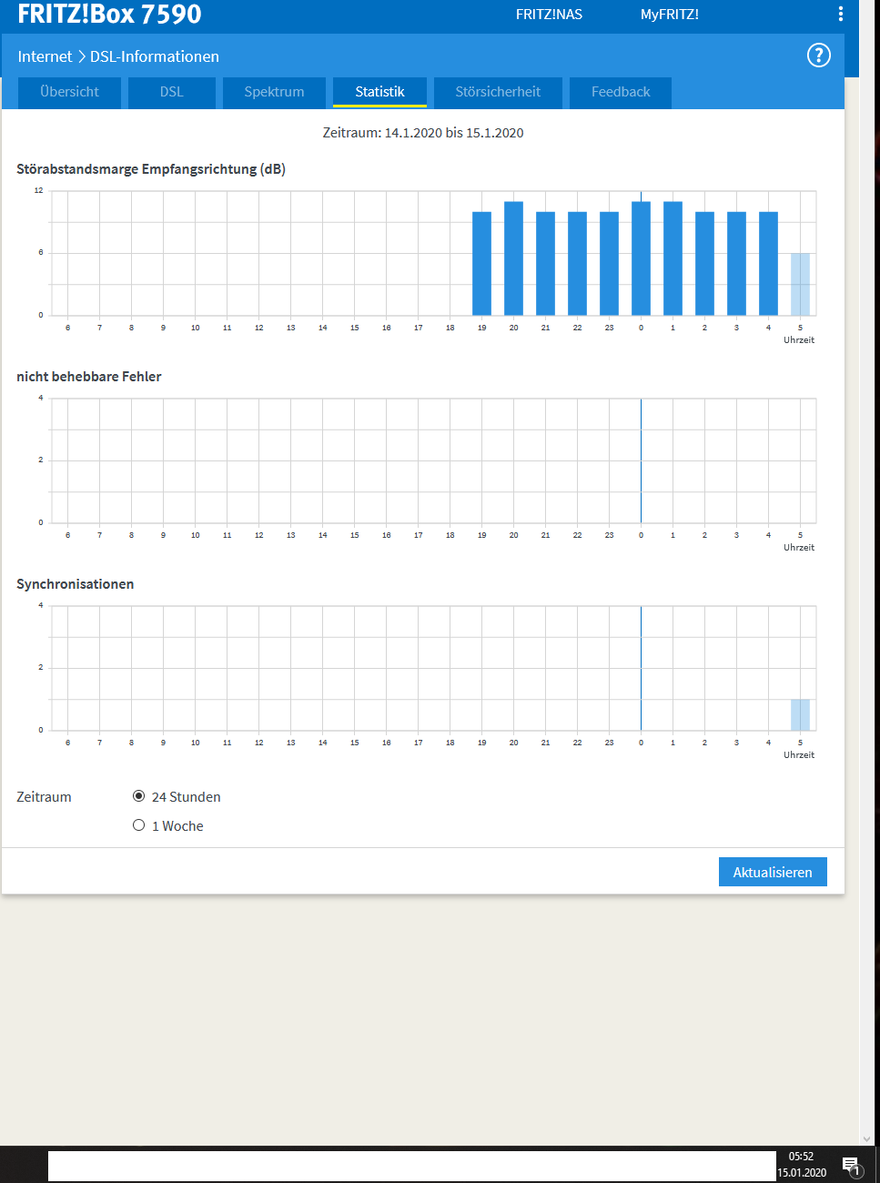
Task: Select the 24 Stunden radio option
Action: 138,796
